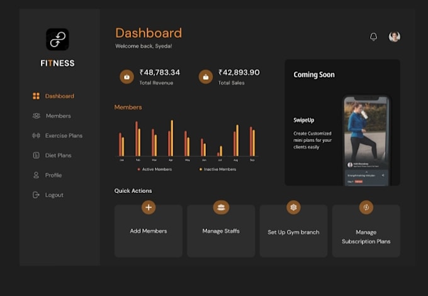Click the Members people icon in sidebar
This screenshot has height=296, width=428.
coord(37,116)
